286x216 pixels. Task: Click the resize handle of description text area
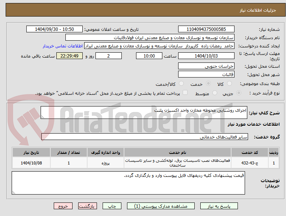coord(42,117)
